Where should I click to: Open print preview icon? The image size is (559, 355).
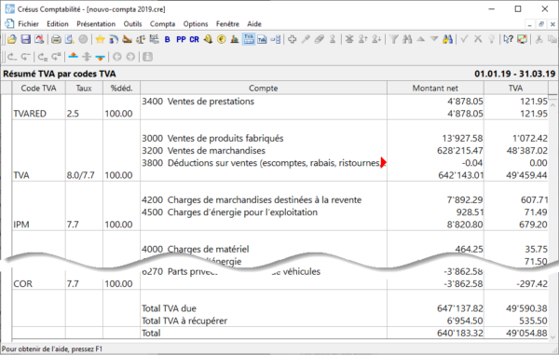point(70,39)
